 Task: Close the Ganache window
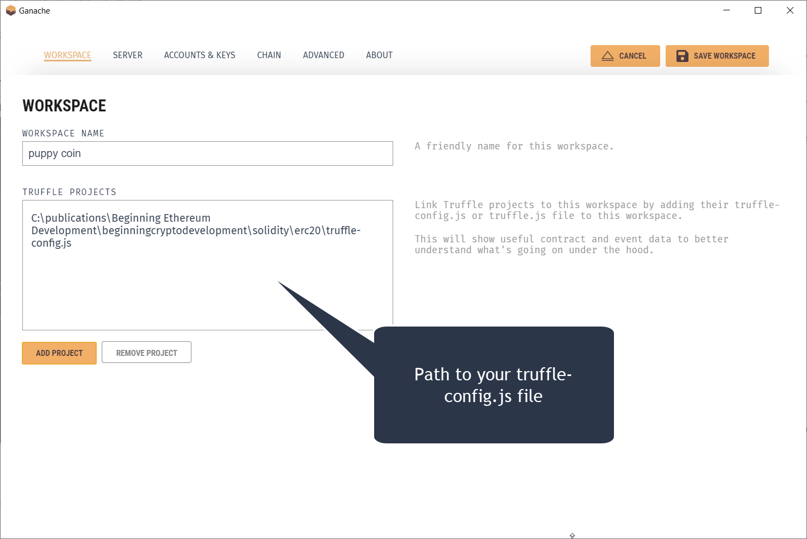tap(790, 11)
